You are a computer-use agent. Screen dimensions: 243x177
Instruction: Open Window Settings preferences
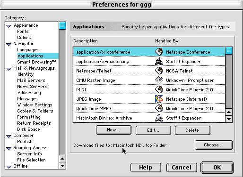click(35, 105)
